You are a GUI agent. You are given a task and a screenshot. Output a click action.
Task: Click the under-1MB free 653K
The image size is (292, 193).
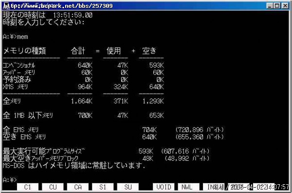[x=157, y=116]
